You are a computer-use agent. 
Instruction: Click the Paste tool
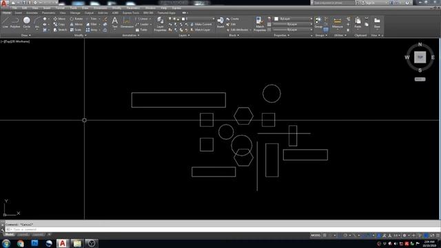pos(358,22)
